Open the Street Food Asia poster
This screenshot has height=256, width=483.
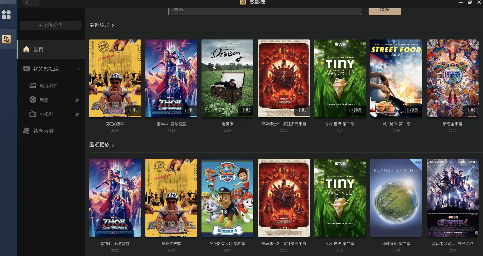tap(396, 78)
